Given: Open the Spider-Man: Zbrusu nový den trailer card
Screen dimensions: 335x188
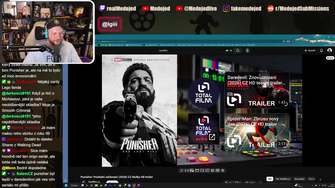Looking at the screenshot, I should pos(257,132).
